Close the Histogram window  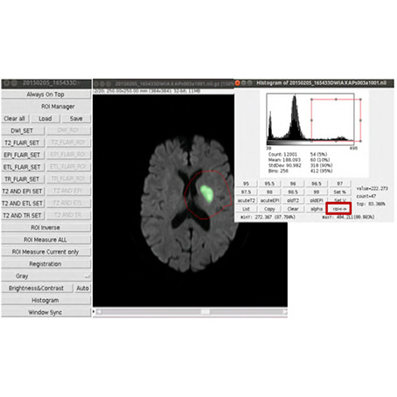point(237,83)
